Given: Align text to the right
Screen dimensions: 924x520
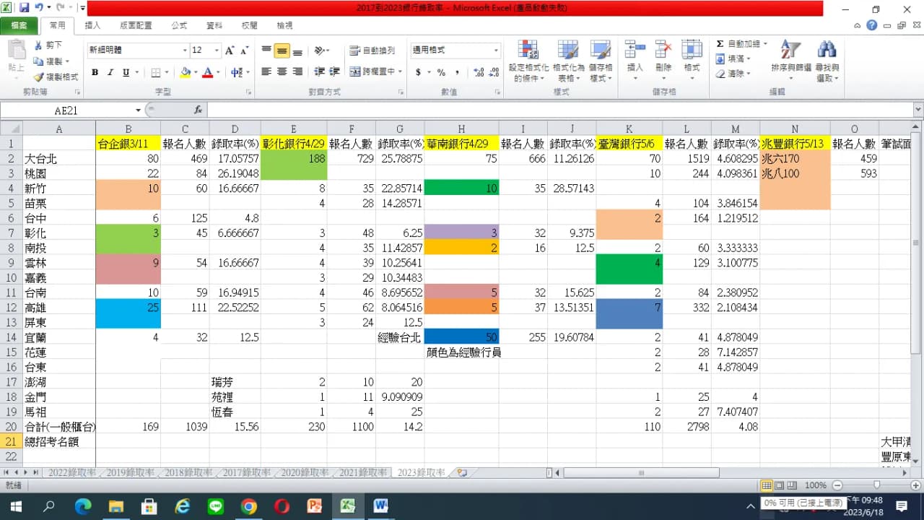Looking at the screenshot, I should 297,72.
